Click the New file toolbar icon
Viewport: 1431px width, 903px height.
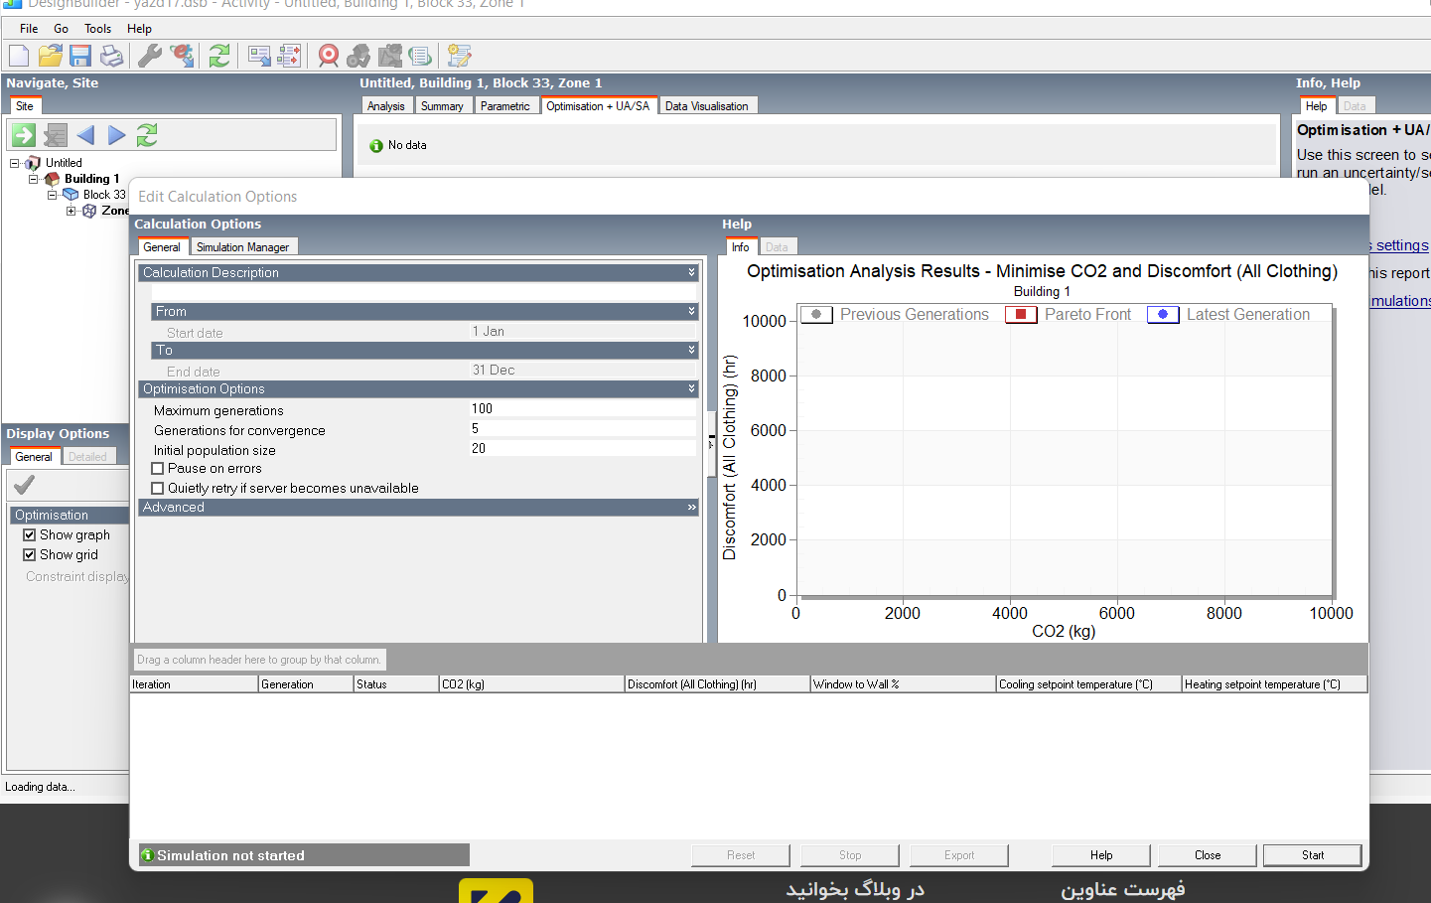(x=19, y=56)
